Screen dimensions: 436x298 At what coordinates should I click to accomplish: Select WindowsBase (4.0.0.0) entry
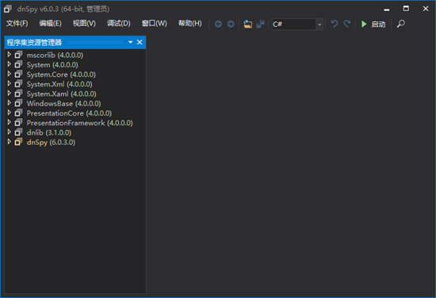coord(63,103)
